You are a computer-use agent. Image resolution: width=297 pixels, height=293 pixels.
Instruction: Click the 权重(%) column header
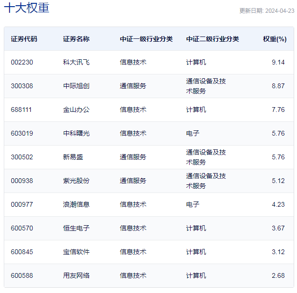pos(275,39)
